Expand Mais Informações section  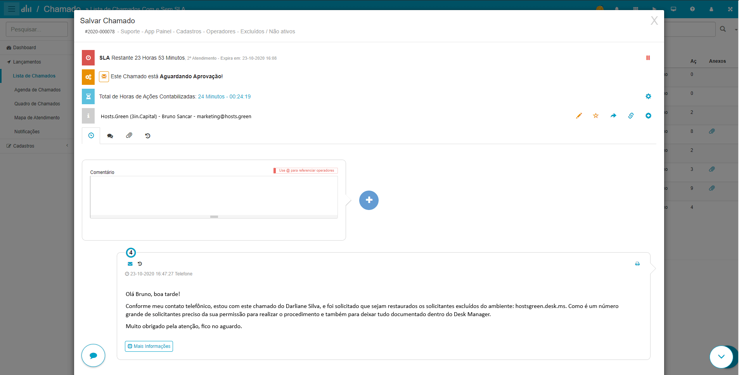click(x=149, y=346)
